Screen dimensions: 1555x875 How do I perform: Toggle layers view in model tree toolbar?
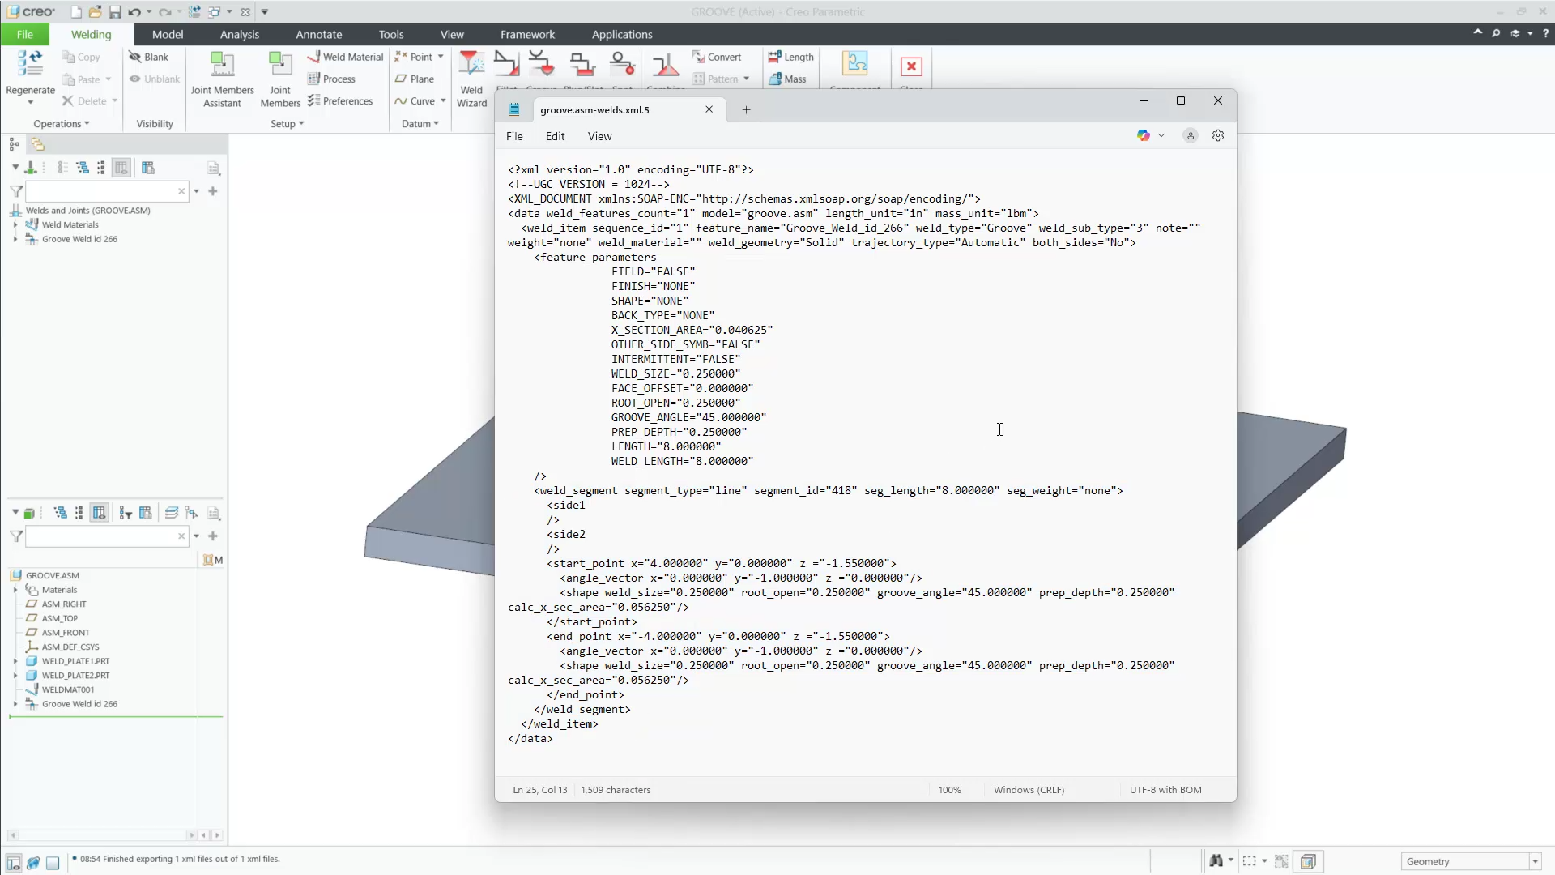tap(172, 513)
